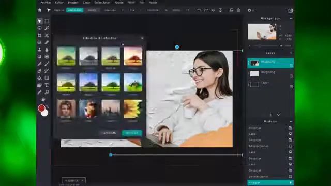Select the Magic Wand tool

pyautogui.click(x=47, y=28)
